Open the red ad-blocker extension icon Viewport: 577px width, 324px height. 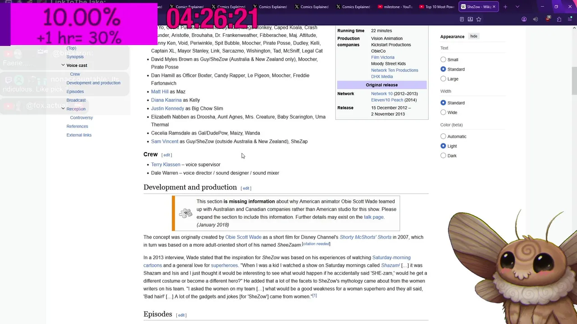(548, 19)
